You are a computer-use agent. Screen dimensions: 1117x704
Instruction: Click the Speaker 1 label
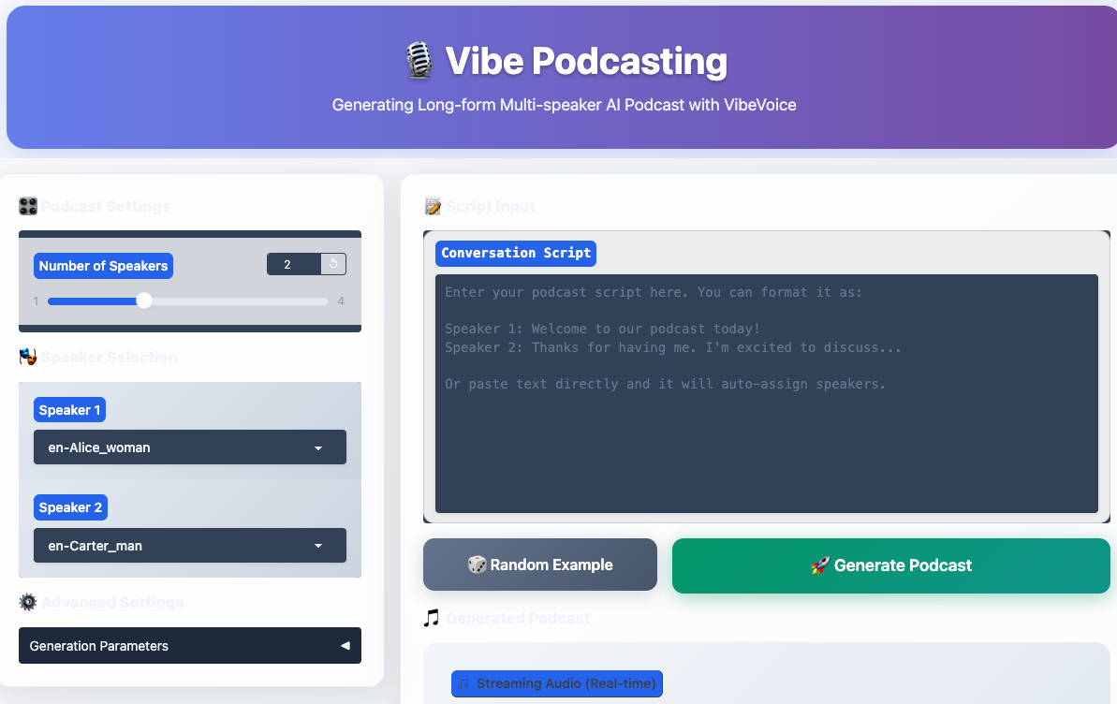pyautogui.click(x=70, y=410)
